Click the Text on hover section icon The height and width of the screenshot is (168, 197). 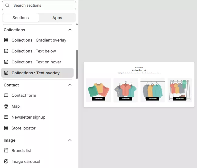(x=6, y=62)
